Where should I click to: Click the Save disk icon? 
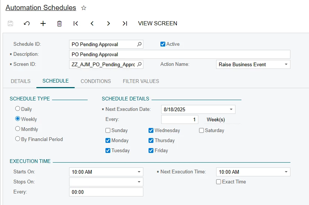coord(10,23)
